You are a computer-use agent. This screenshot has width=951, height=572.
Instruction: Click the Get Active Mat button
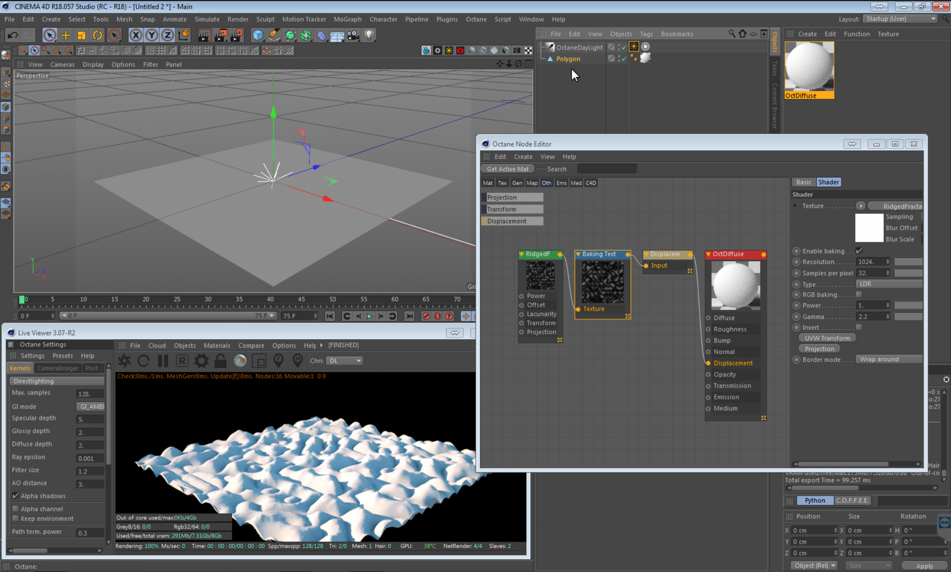coord(507,169)
